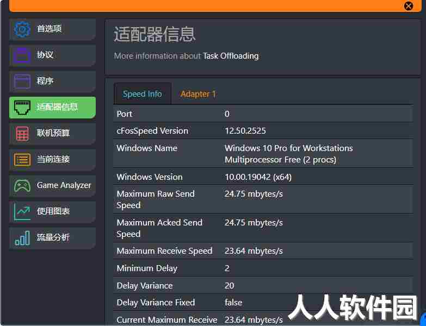The image size is (426, 326).
Task: Click the orange list icon for 当前连接
Action: point(22,159)
